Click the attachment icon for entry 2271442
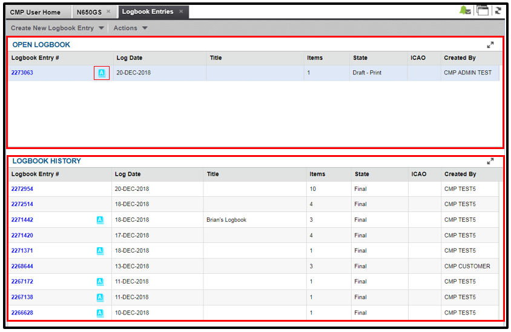This screenshot has height=332, width=511. tap(100, 220)
